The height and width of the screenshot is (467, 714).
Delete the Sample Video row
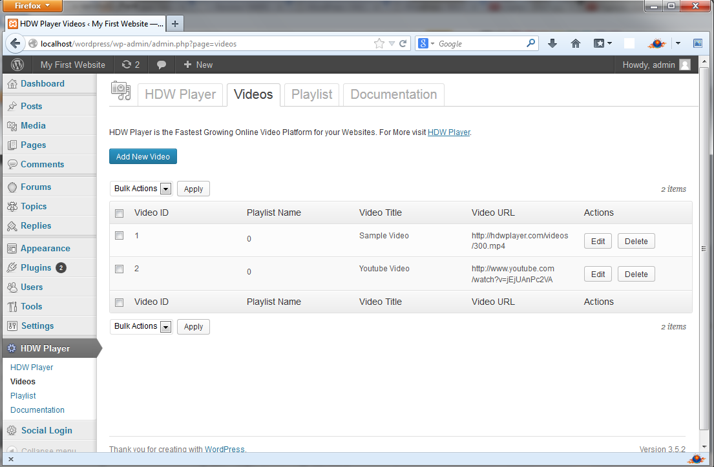pyautogui.click(x=636, y=241)
